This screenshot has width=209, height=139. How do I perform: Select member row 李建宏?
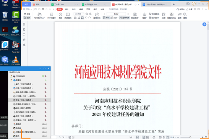click(x=29, y=80)
